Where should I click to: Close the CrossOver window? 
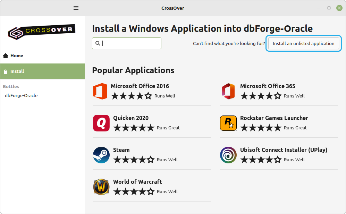(x=339, y=8)
